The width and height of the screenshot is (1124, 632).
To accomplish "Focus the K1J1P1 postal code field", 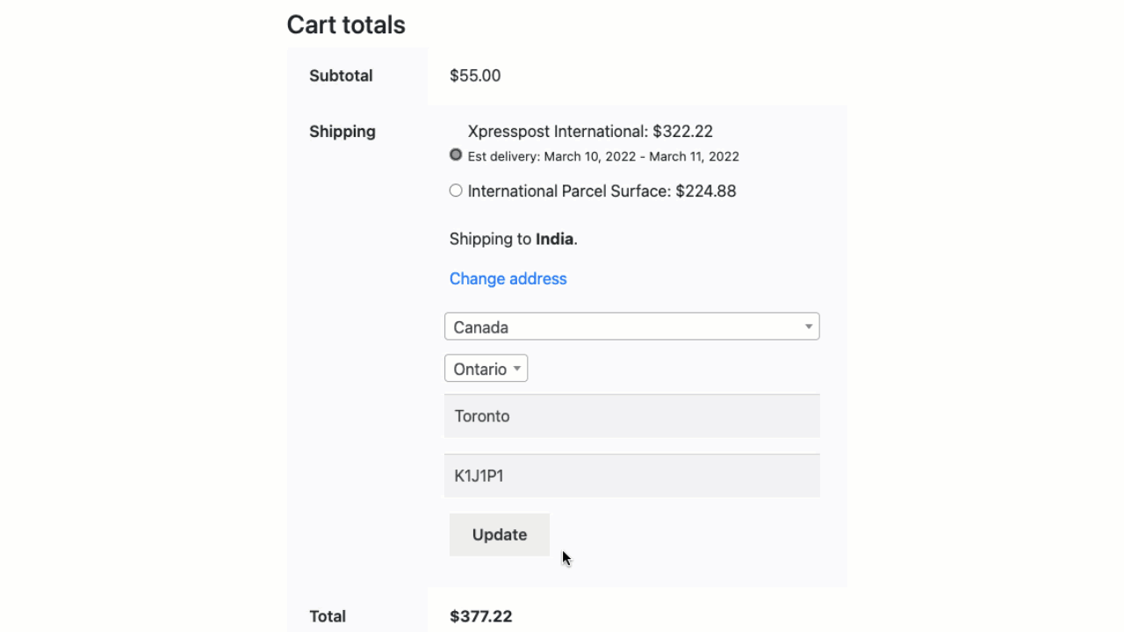I will 631,475.
